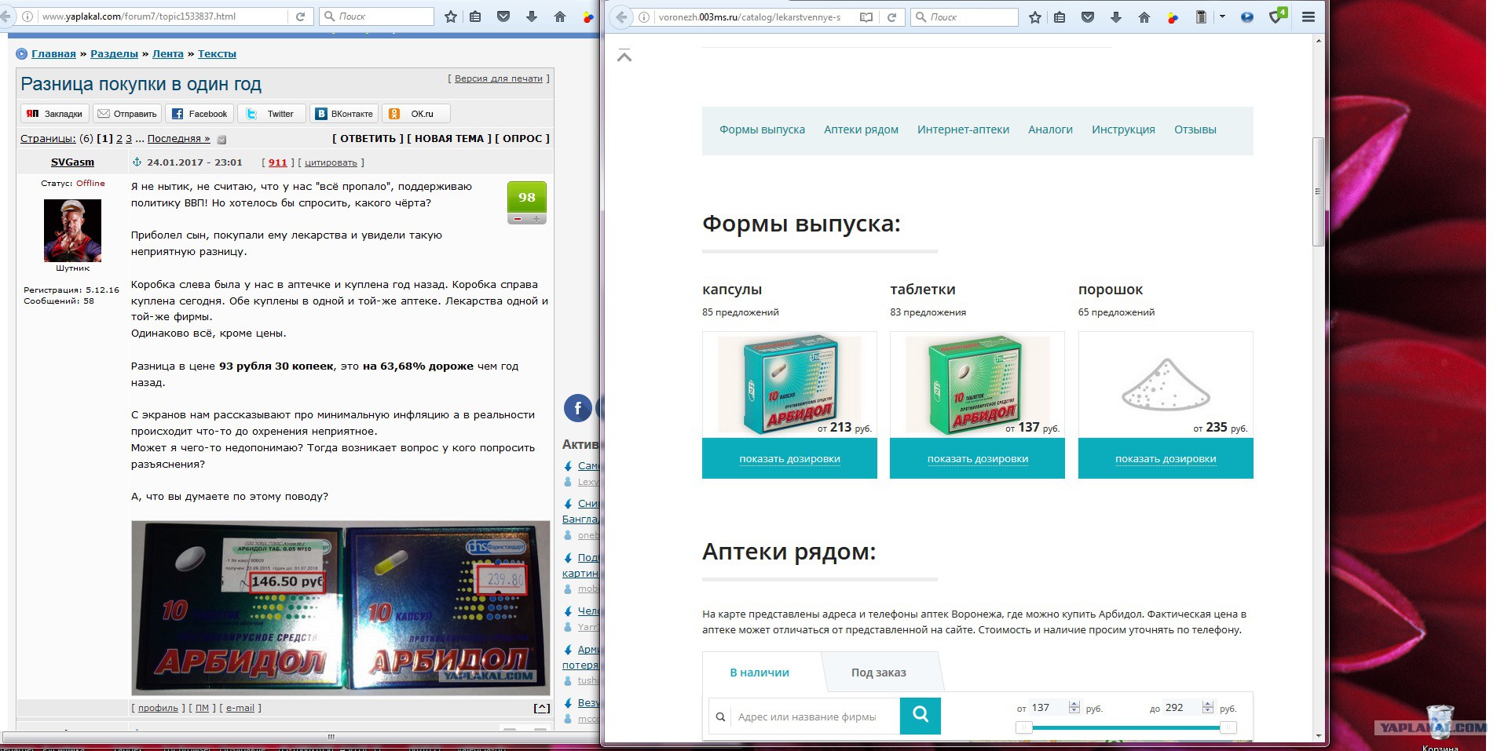1508x751 pixels.
Task: Open page jump dropdown next to Последняя
Action: coord(221,140)
